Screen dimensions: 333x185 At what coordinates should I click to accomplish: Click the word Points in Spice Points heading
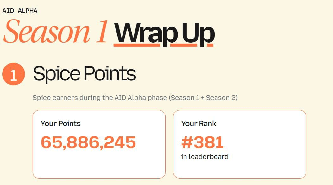click(110, 74)
